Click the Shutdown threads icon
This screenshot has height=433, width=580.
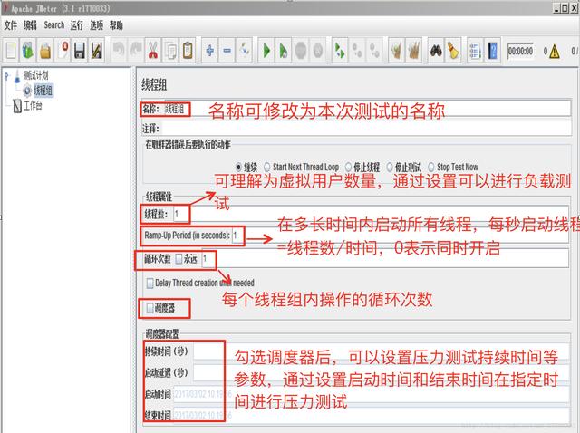pos(318,51)
